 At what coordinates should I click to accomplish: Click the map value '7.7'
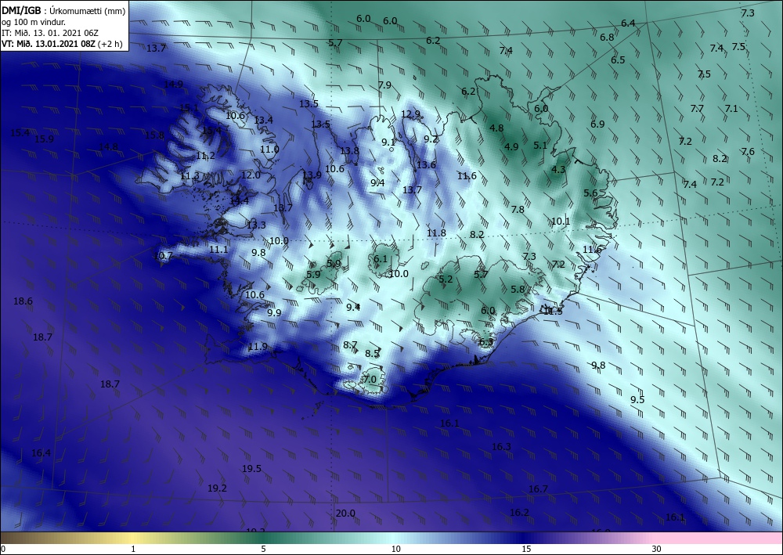click(697, 108)
